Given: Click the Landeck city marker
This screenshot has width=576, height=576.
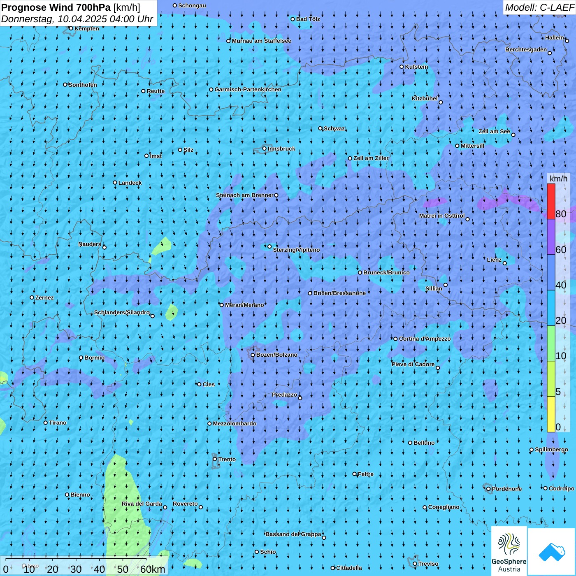Looking at the screenshot, I should (115, 183).
